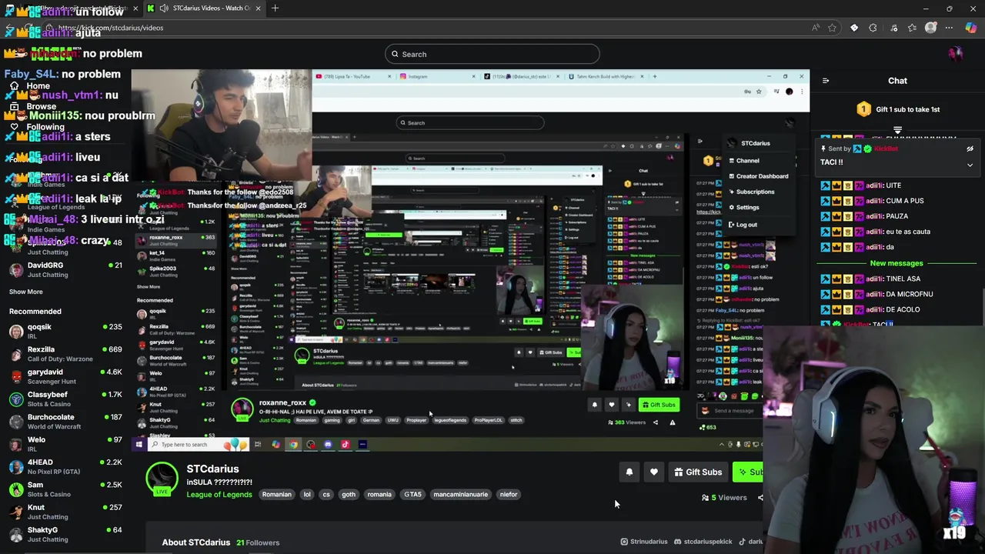Click the Burchocolate channel avatar
The height and width of the screenshot is (554, 985).
(16, 422)
